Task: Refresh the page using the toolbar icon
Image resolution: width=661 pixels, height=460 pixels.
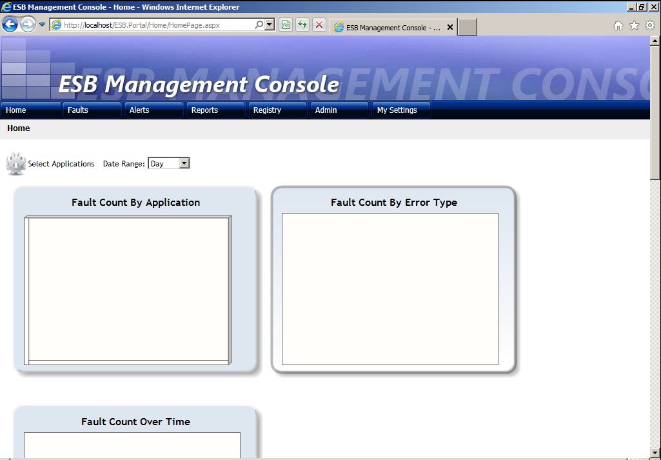Action: 302,25
